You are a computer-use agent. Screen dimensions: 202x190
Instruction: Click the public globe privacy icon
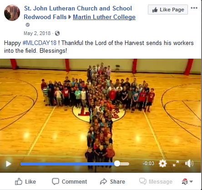(57, 33)
